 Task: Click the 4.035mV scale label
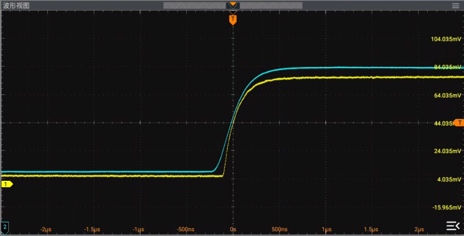pos(449,179)
